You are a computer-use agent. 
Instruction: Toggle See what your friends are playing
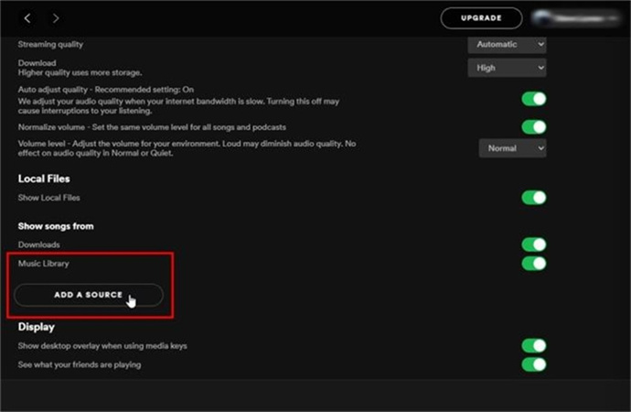click(534, 364)
